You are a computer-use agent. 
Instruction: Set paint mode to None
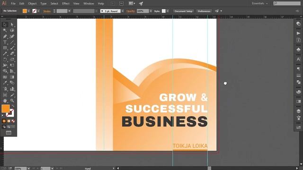point(13,121)
